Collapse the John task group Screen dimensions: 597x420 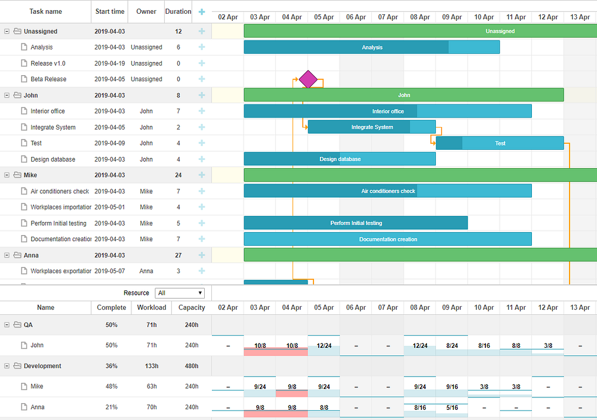[7, 95]
